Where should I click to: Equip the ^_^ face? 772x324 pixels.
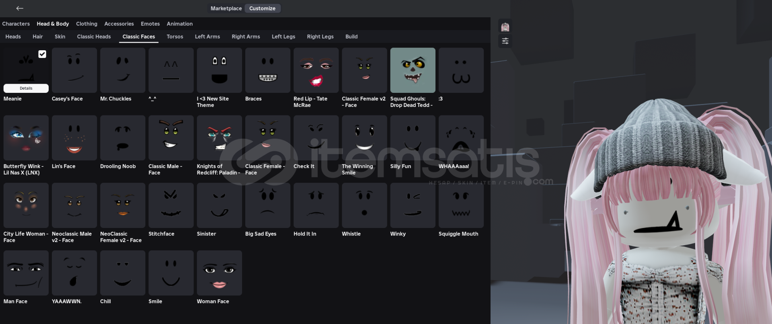(x=171, y=70)
